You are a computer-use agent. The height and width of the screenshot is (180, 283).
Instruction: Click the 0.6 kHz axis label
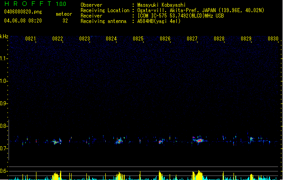[x=4, y=171]
